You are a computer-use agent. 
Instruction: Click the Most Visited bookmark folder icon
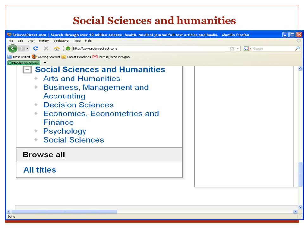coord(9,57)
